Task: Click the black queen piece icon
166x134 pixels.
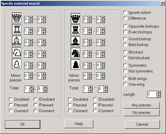Action: pos(76,18)
